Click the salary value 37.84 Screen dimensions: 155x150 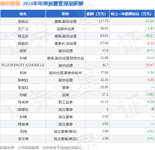[x=104, y=72]
